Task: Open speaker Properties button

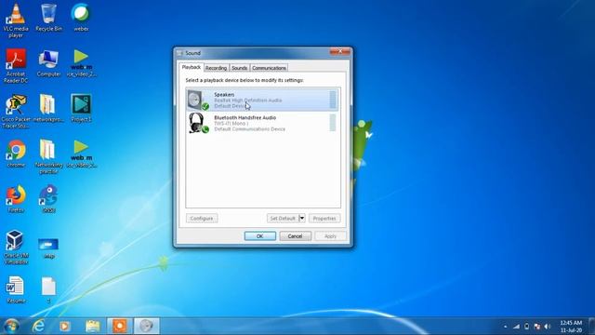Action: 324,219
